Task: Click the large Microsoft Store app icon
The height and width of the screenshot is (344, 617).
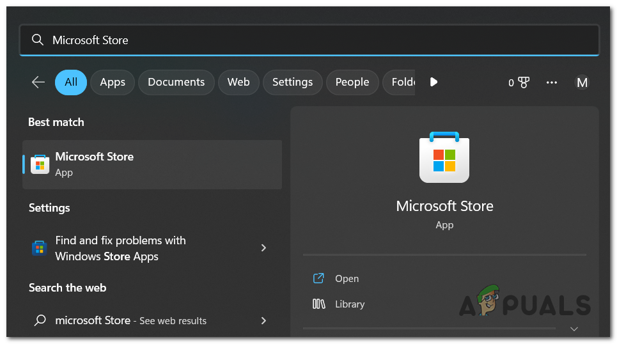Action: tap(444, 157)
